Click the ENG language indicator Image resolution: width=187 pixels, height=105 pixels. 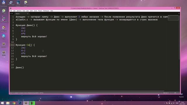tap(177, 103)
